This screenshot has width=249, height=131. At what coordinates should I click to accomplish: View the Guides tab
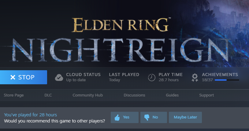pyautogui.click(x=172, y=95)
